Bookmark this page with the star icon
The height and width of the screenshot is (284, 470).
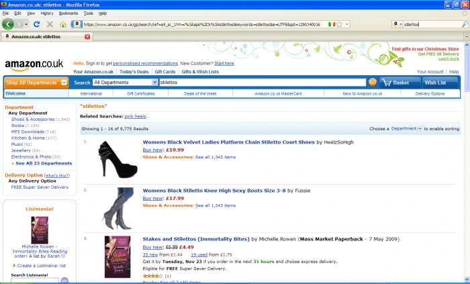click(339, 24)
